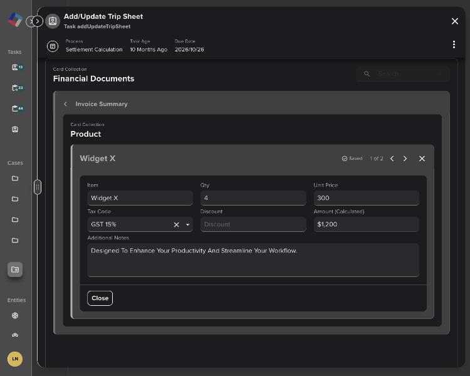Click the Close button
Image resolution: width=470 pixels, height=376 pixels.
point(100,298)
